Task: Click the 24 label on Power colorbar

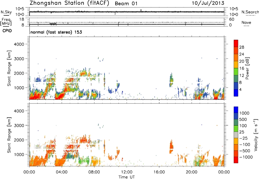Action: (x=242, y=54)
